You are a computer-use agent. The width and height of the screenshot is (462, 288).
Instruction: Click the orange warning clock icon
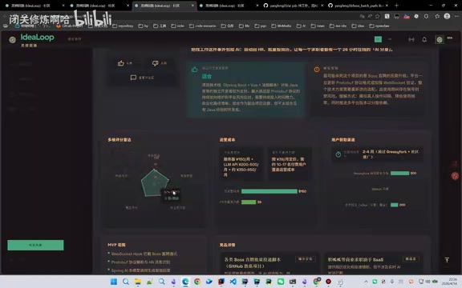point(317,70)
